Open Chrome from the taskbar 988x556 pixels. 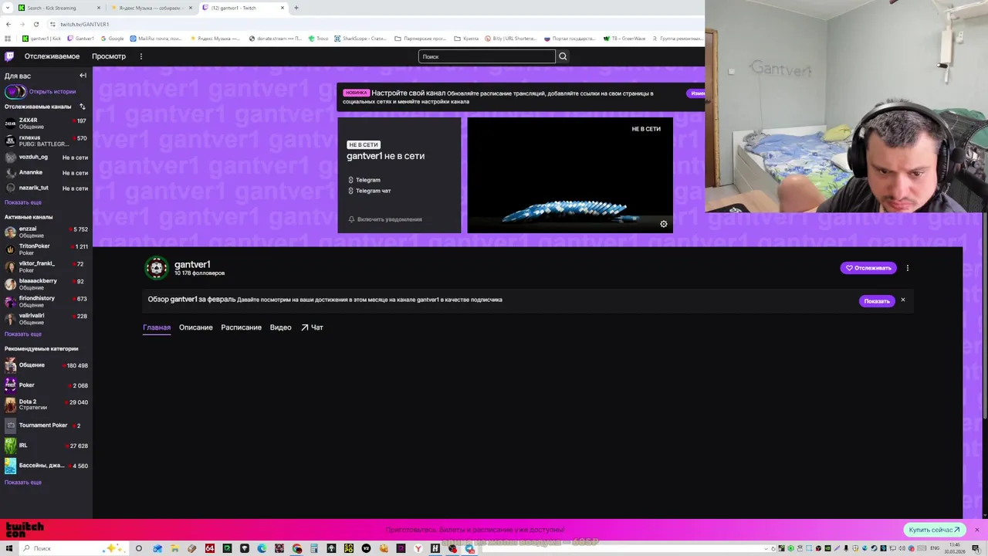(296, 548)
